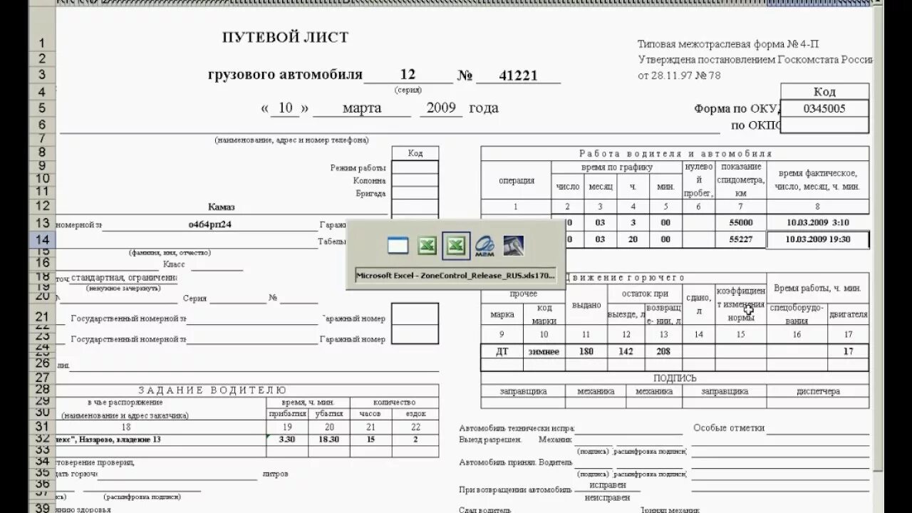Screen dimensions: 912x513
Task: Click 'ПОДПИСЬ' header cell
Action: pyautogui.click(x=675, y=378)
